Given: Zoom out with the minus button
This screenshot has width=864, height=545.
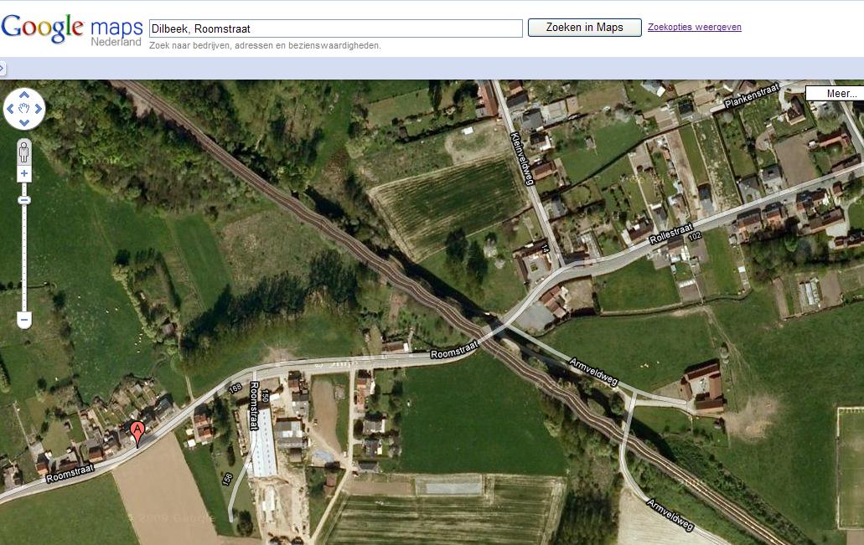Looking at the screenshot, I should tap(24, 320).
